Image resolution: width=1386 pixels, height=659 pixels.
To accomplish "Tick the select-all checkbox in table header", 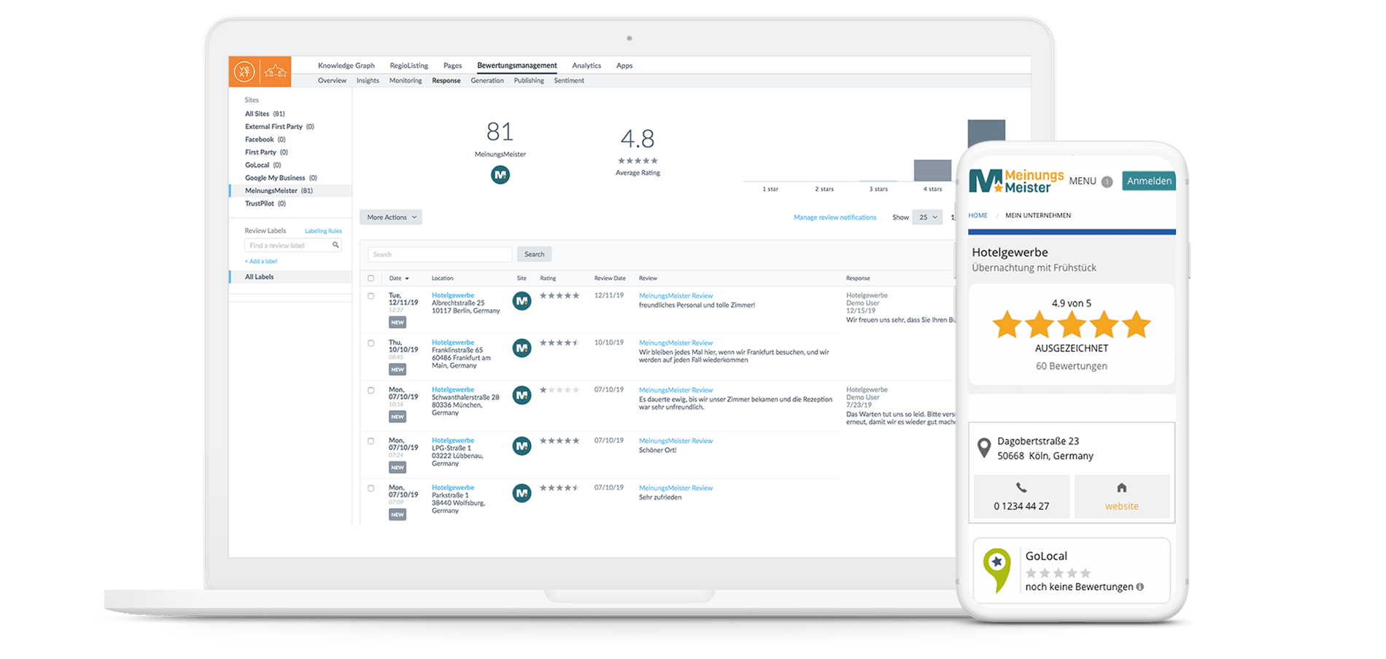I will pos(371,278).
